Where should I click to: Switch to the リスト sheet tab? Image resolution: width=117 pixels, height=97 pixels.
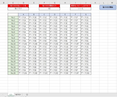[11, 94]
